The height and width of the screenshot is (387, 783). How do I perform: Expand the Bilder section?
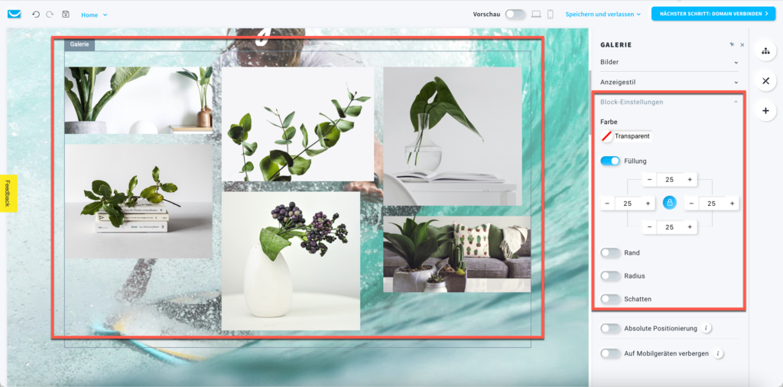pyautogui.click(x=669, y=63)
